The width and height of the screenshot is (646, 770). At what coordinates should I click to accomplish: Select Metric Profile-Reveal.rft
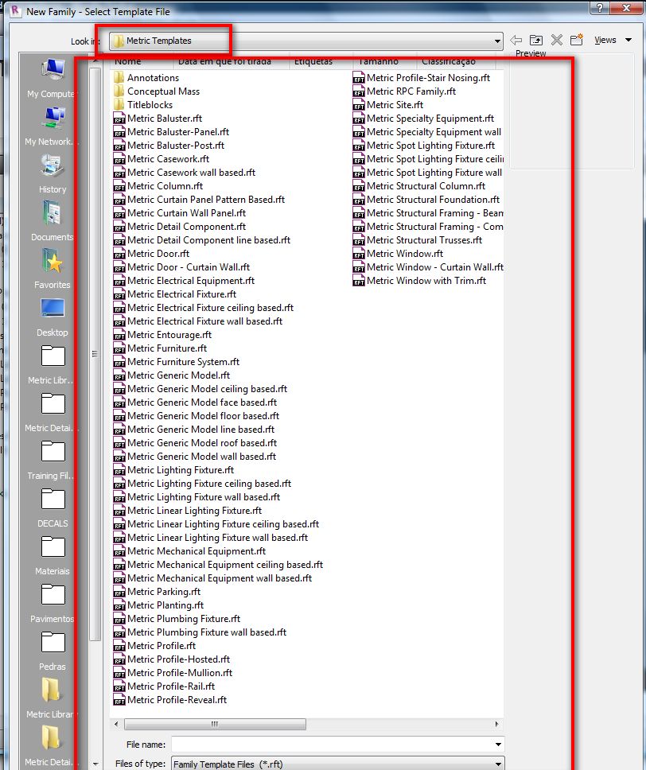pos(170,700)
